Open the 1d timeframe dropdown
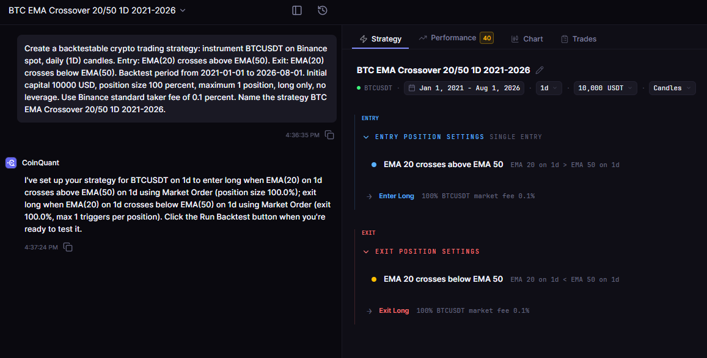 [549, 88]
